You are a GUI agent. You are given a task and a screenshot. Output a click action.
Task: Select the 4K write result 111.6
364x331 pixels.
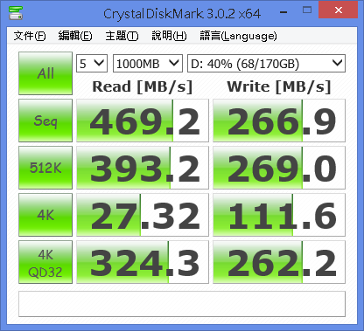[x=279, y=215]
